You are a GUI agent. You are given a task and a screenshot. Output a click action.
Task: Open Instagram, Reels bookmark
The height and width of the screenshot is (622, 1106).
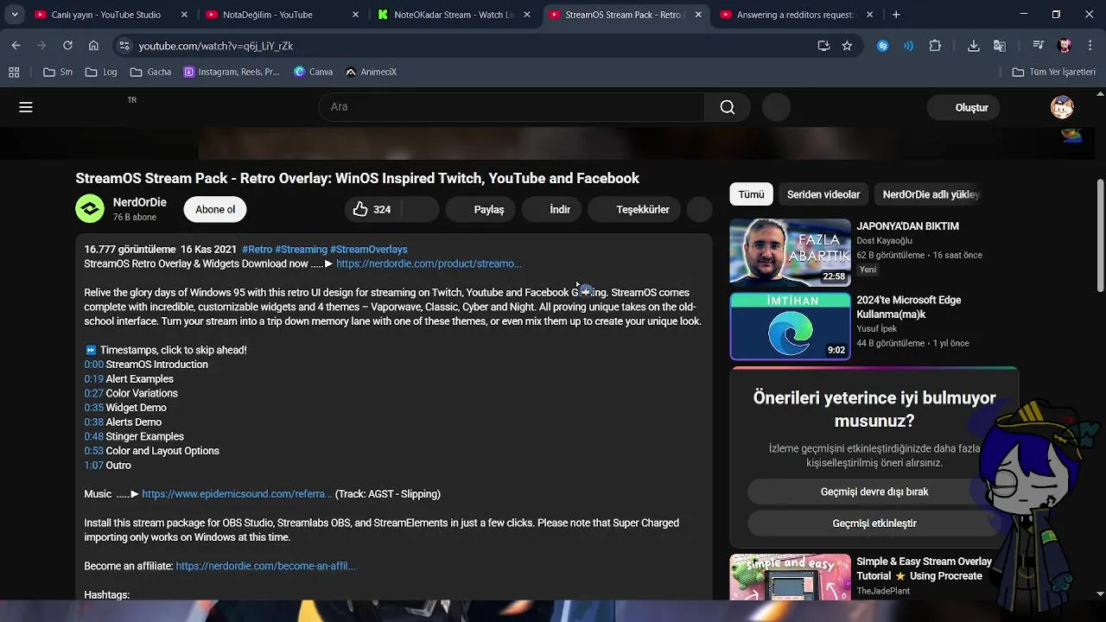point(232,72)
